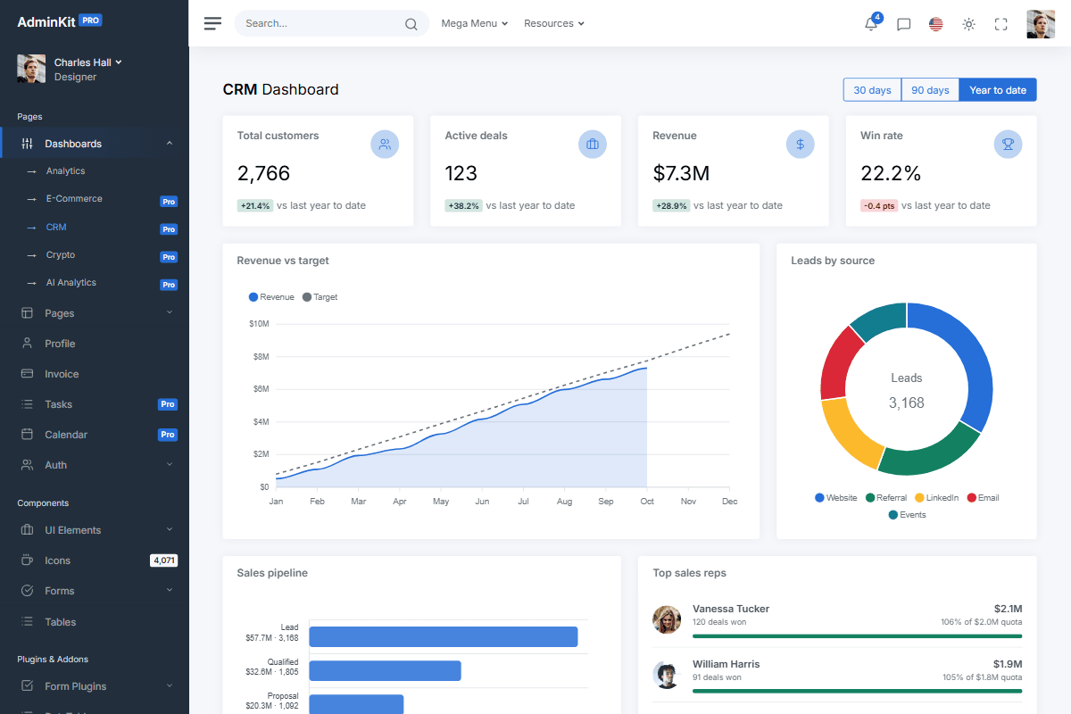Image resolution: width=1071 pixels, height=714 pixels.
Task: Open the Mega Menu dropdown
Action: (x=474, y=24)
